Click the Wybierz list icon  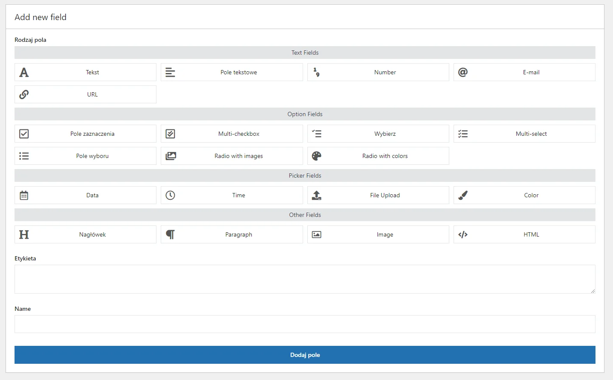(317, 134)
